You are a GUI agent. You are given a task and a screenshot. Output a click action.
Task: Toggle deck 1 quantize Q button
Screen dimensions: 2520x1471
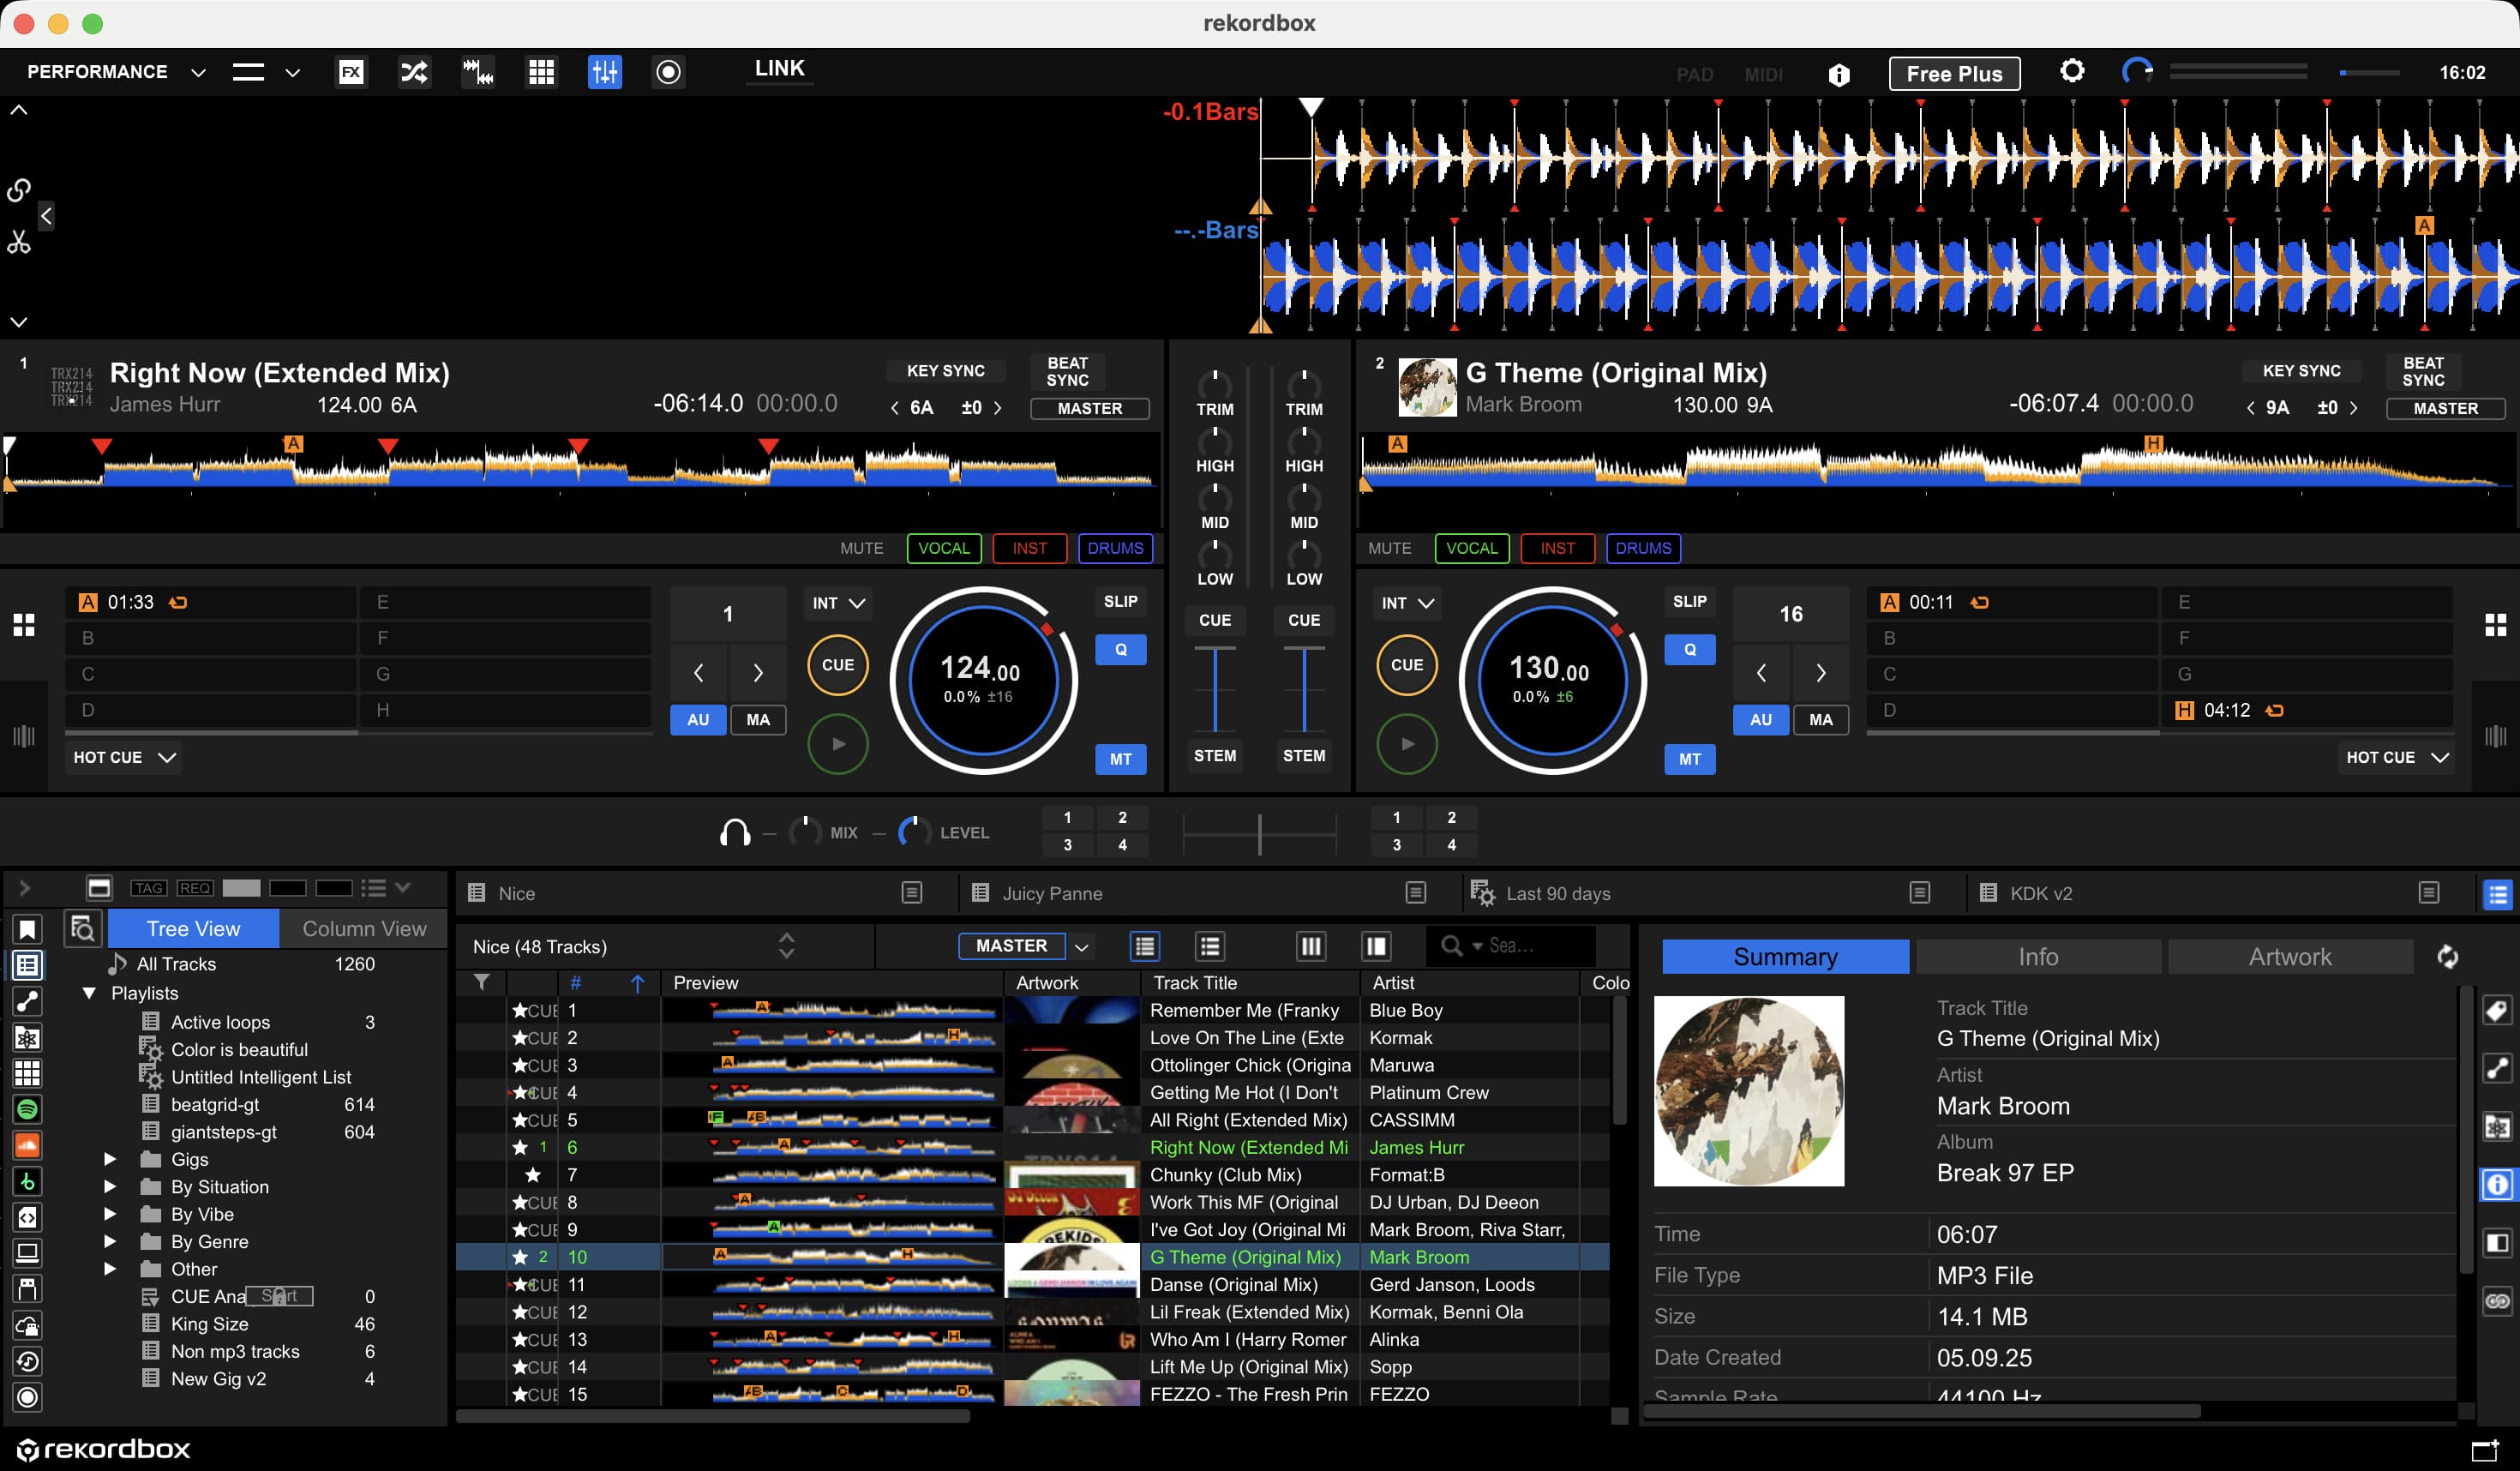click(1120, 650)
